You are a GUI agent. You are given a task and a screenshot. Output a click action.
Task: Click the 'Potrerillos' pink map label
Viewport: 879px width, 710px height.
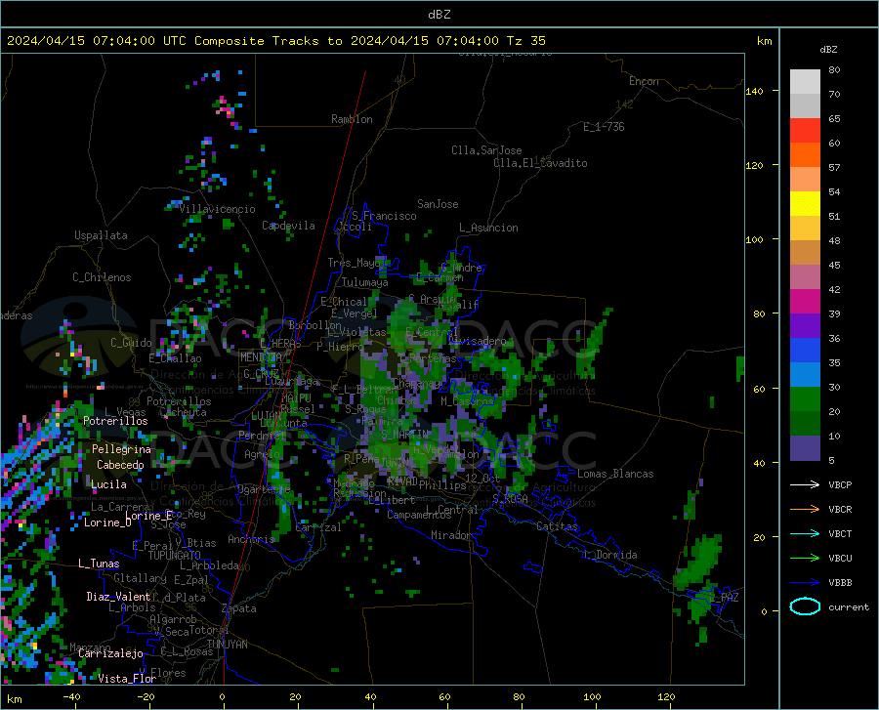click(115, 421)
